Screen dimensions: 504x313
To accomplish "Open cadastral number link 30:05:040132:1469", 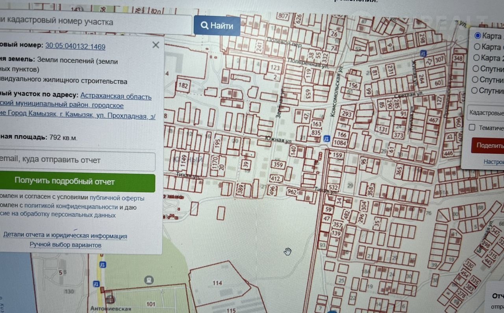I will 75,46.
